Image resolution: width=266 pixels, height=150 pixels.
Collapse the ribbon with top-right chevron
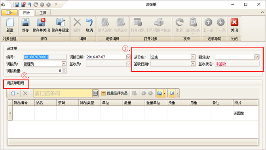[262, 12]
